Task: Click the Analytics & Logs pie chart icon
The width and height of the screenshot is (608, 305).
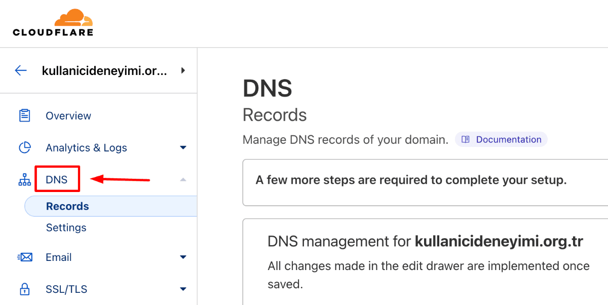Action: (25, 147)
